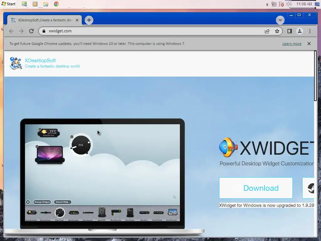Open Chrome's three-dot menu
321x241 pixels.
310,31
